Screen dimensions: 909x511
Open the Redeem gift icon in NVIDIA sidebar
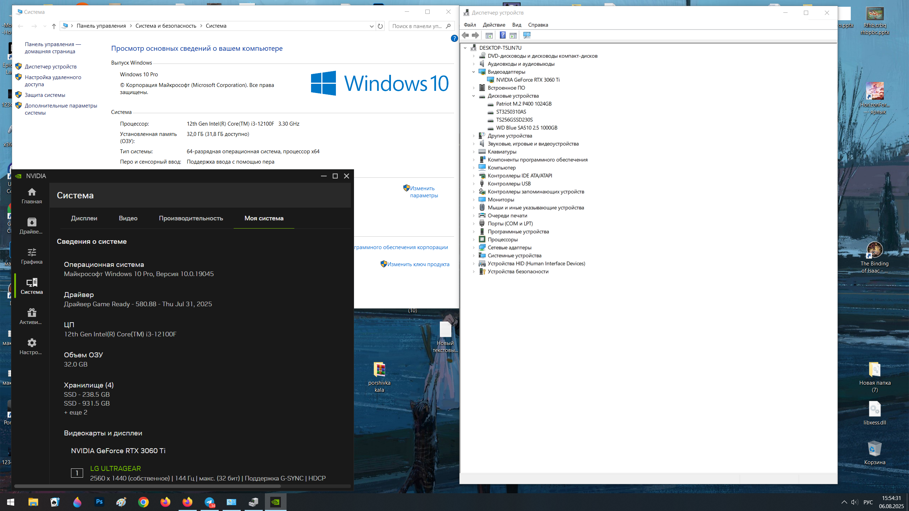click(x=32, y=316)
